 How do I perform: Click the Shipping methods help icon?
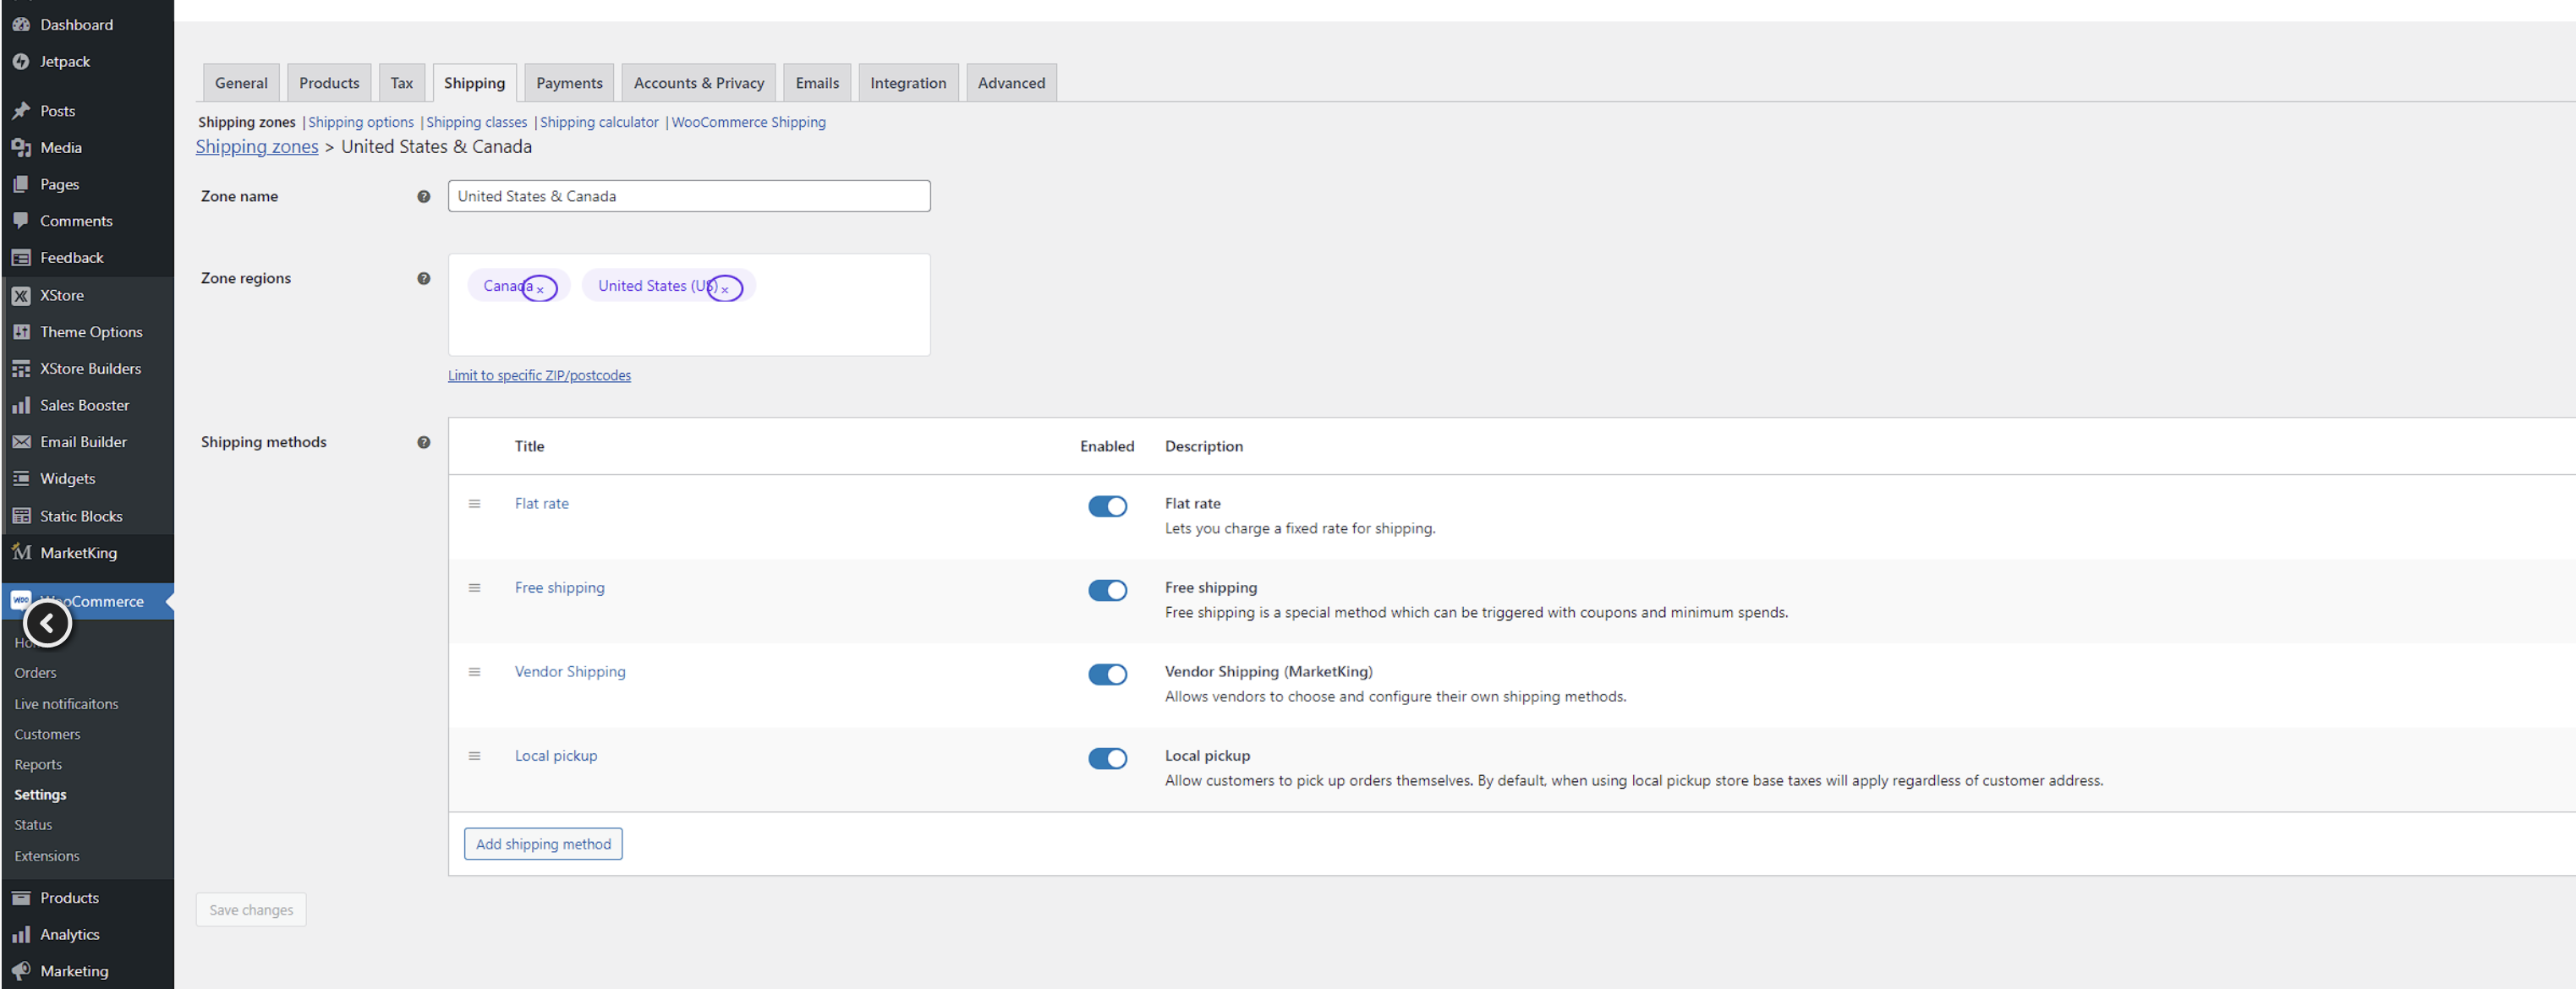[424, 442]
